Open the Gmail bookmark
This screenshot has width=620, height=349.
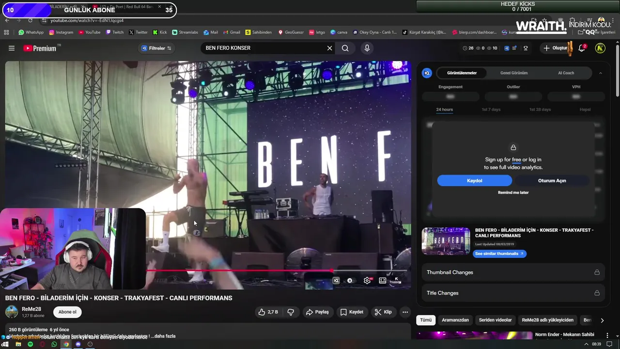(x=232, y=32)
